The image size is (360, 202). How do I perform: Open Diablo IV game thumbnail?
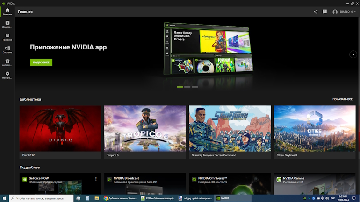tap(60, 128)
